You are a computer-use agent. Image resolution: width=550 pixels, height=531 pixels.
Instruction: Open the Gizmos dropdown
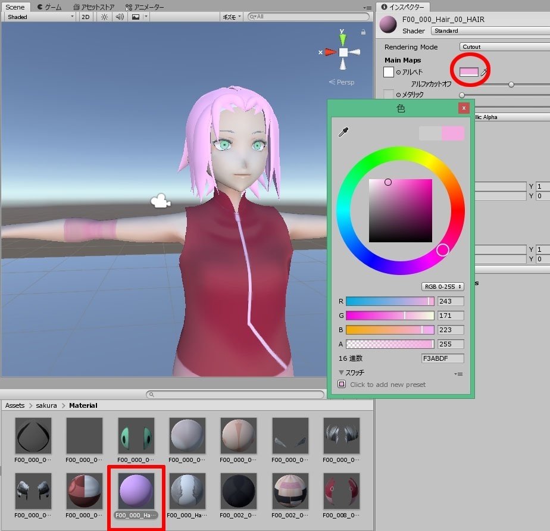coord(232,17)
